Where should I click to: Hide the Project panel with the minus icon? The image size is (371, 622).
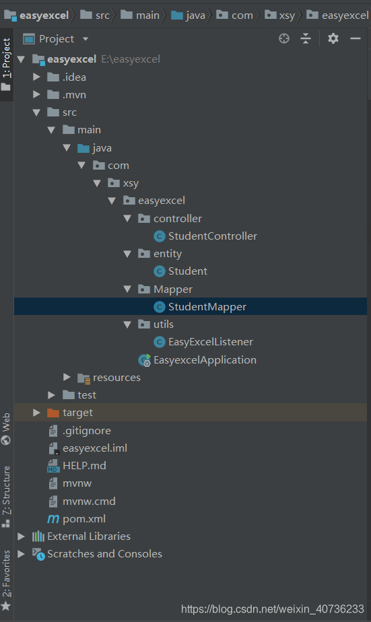[356, 38]
